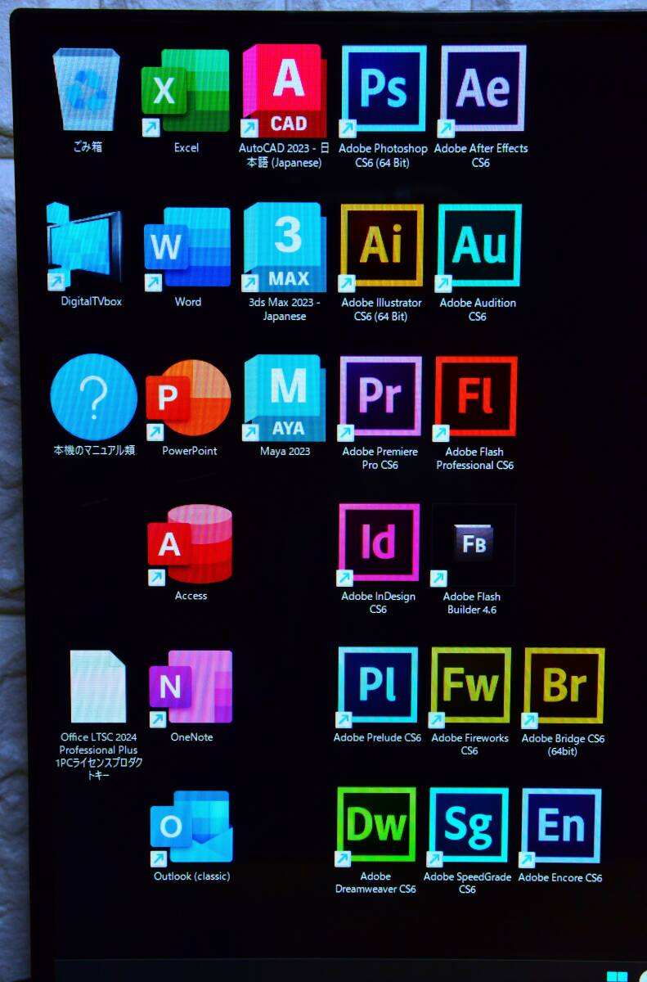Launch Adobe Photoshop CS6 (64 Bit)
Screen dimensions: 647x982
point(384,88)
